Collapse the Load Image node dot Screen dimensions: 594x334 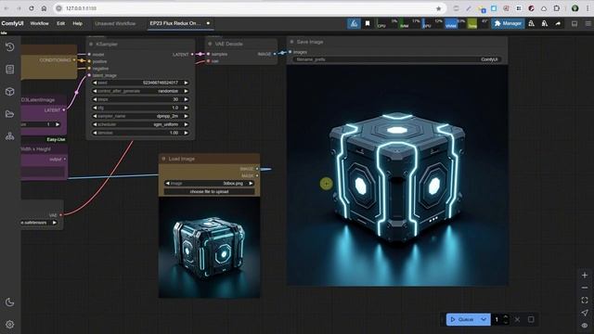pyautogui.click(x=163, y=159)
